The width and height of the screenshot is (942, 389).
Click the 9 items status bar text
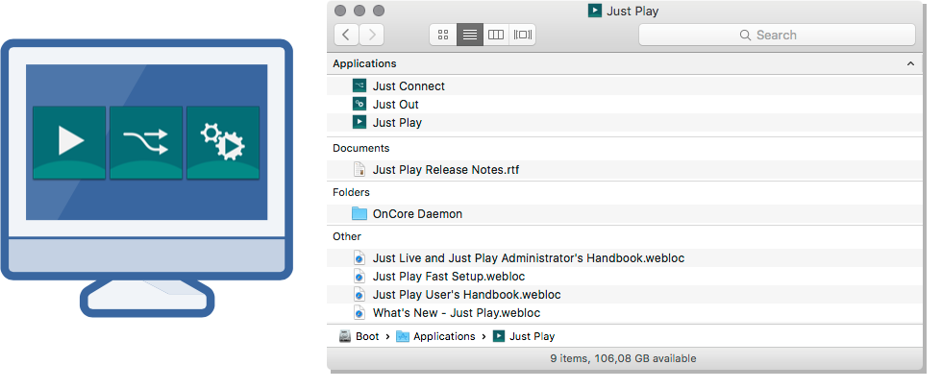click(x=623, y=358)
